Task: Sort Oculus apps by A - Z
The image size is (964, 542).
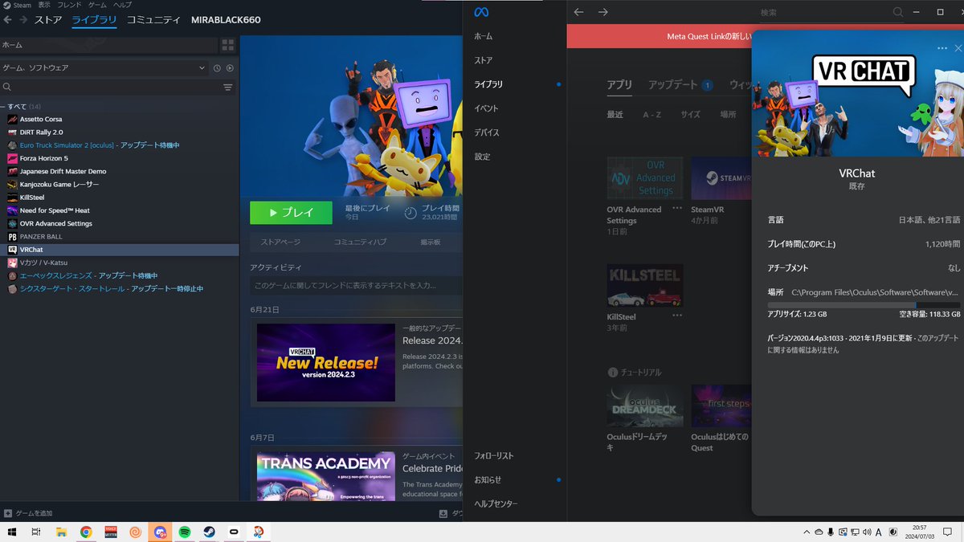Action: click(652, 115)
